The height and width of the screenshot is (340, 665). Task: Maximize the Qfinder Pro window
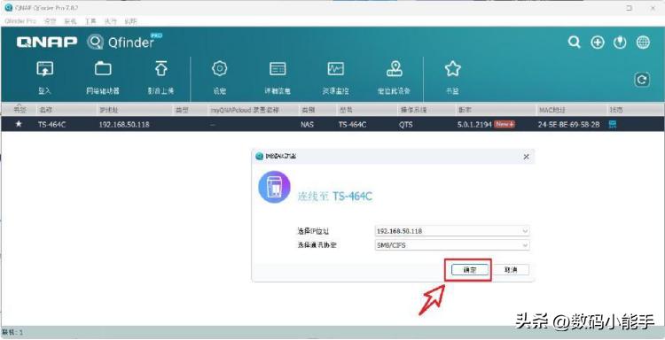click(x=630, y=8)
